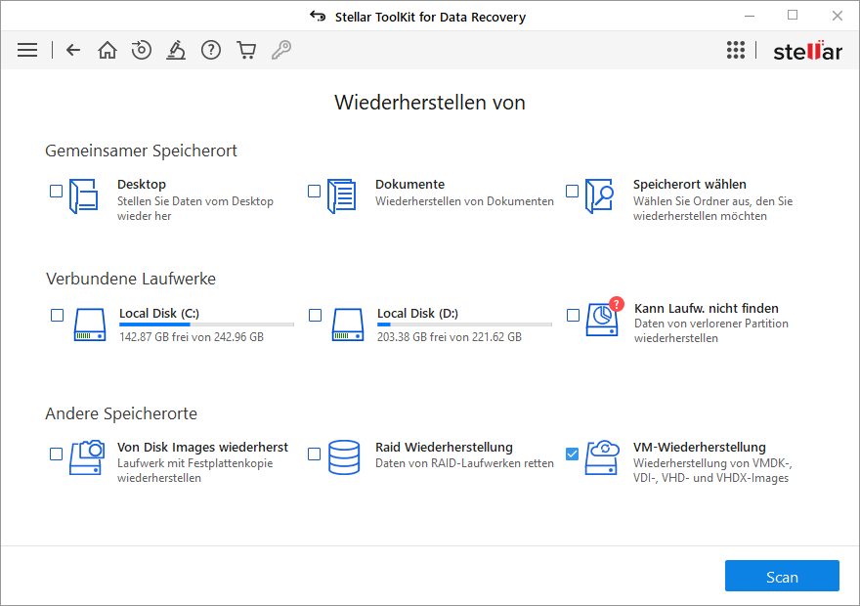Screen dimensions: 860x606
Task: Select the Local Disk (C:) checkbox
Action: coord(57,315)
